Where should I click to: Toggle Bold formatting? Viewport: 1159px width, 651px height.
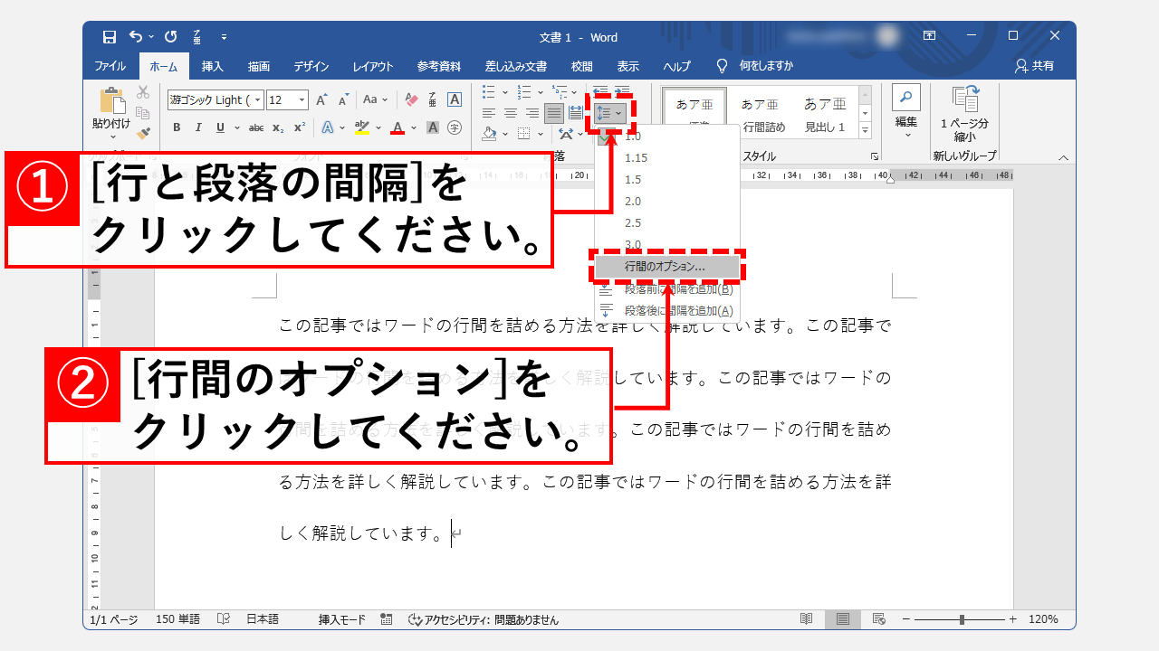pyautogui.click(x=177, y=127)
